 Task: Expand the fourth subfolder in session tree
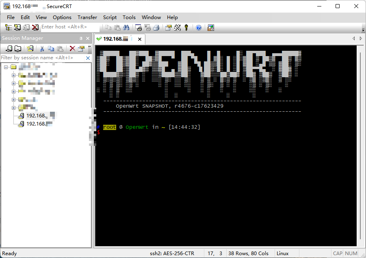[x=13, y=100]
